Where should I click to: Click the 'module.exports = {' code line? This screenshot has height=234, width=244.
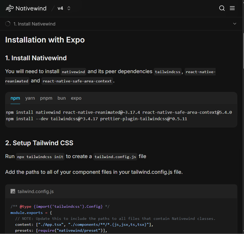[31, 213]
